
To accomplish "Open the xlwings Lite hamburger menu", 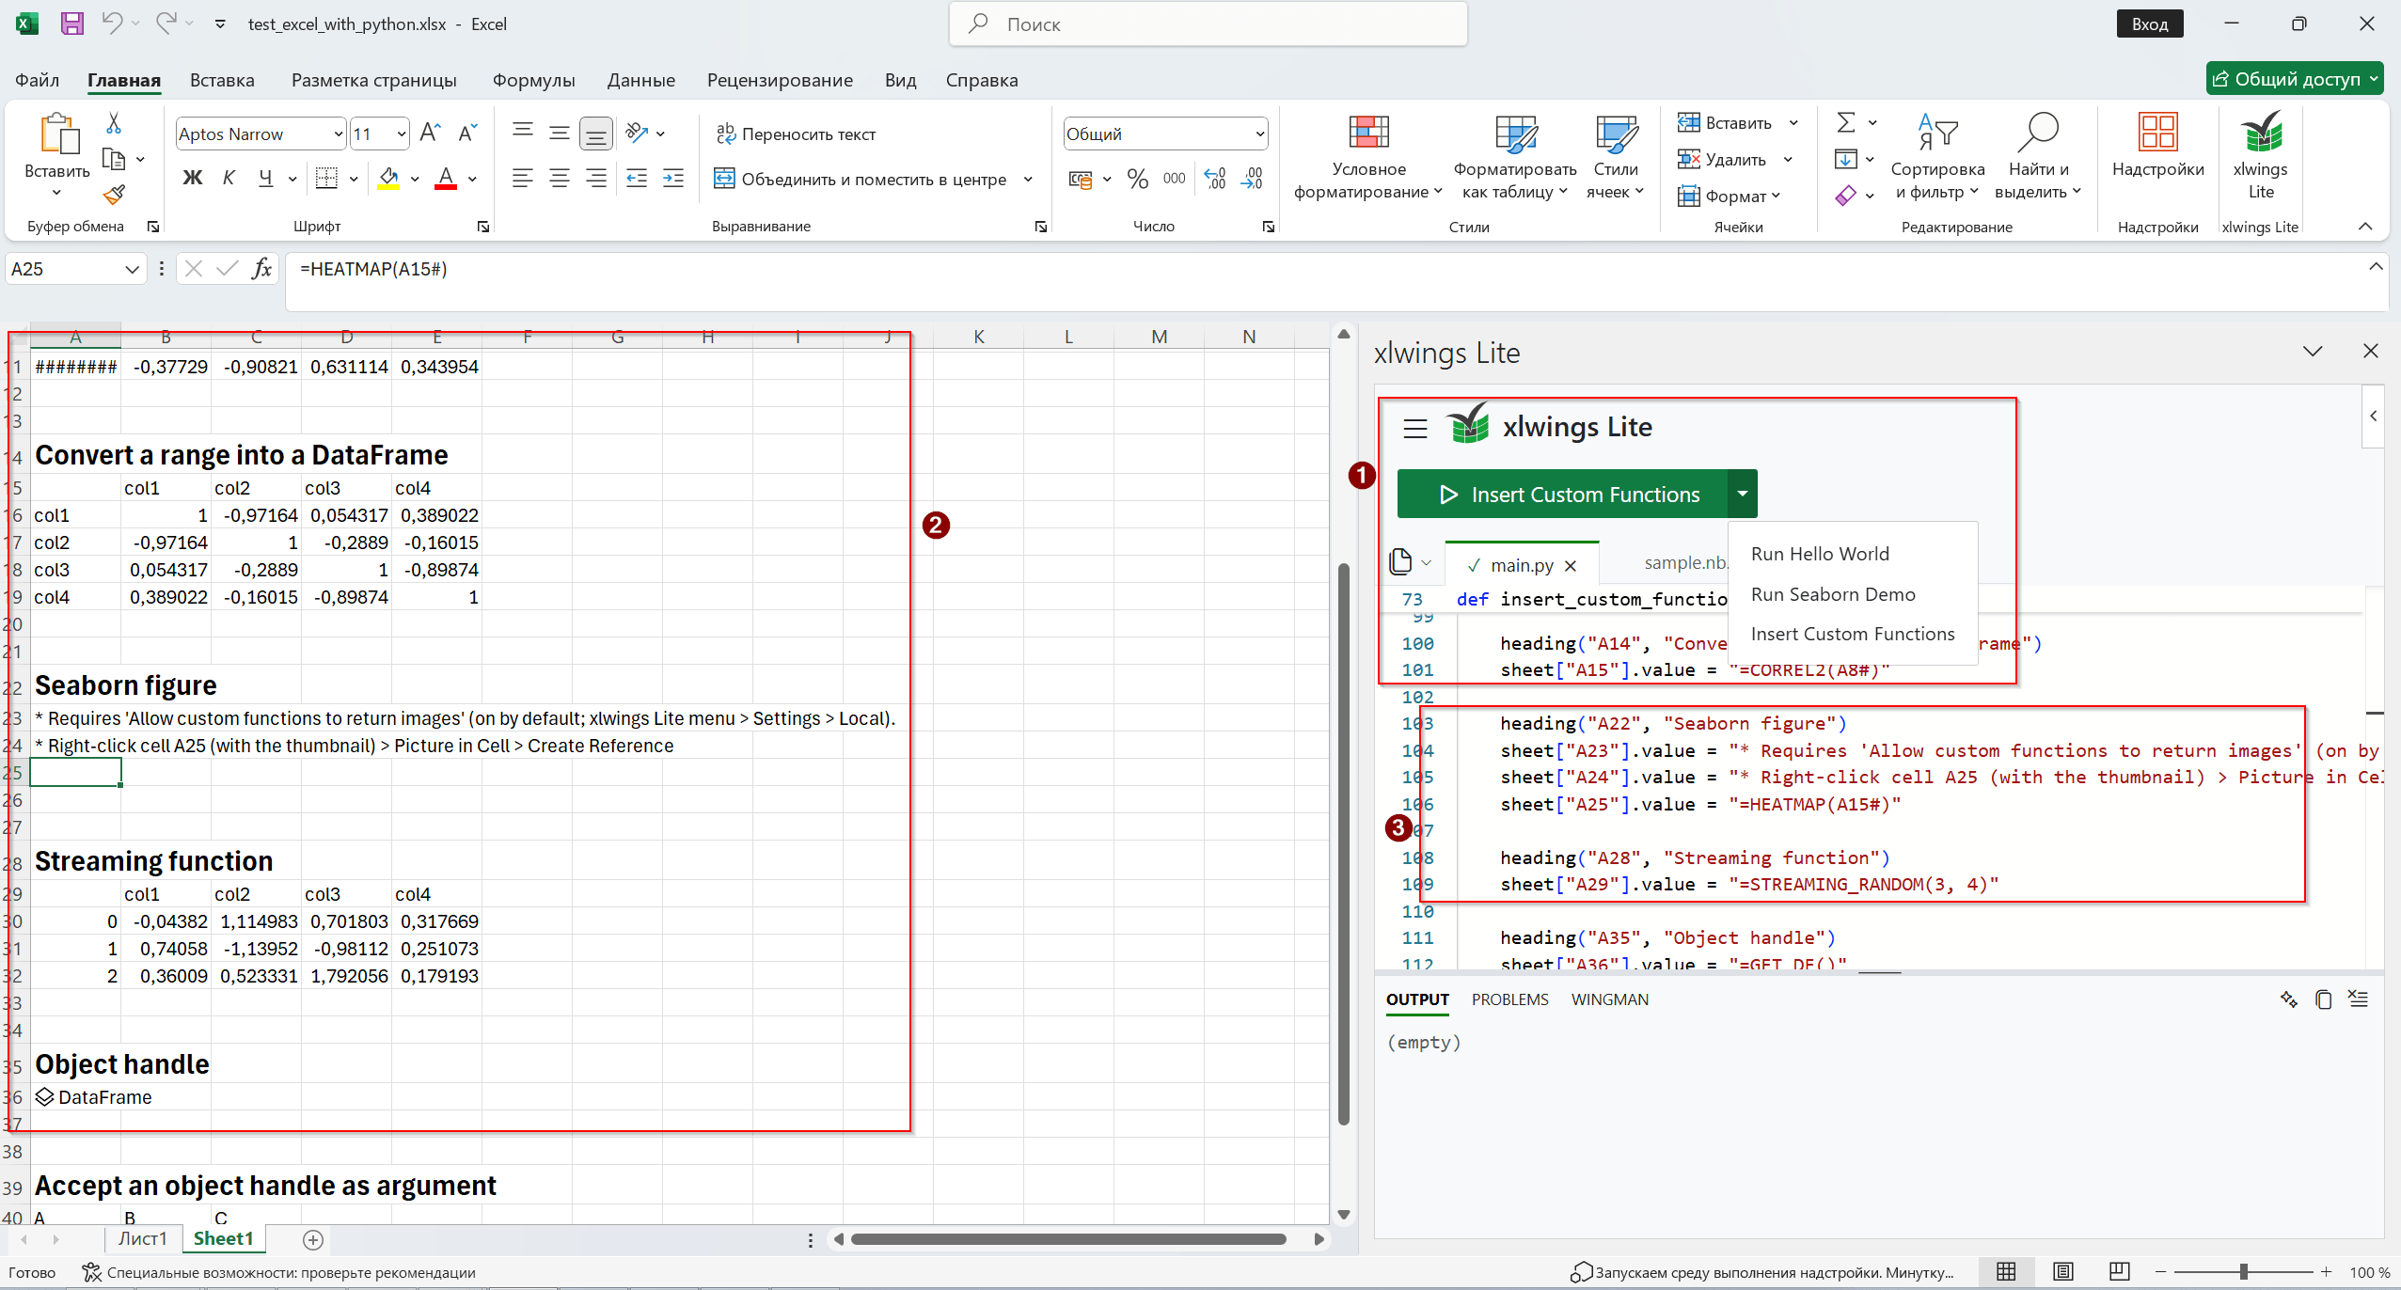I will (x=1414, y=428).
